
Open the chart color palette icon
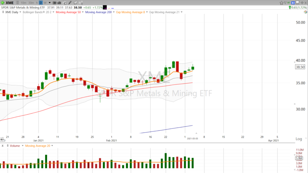305,12
